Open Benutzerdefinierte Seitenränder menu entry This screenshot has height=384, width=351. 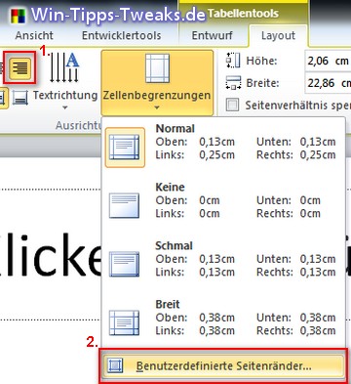pyautogui.click(x=223, y=365)
